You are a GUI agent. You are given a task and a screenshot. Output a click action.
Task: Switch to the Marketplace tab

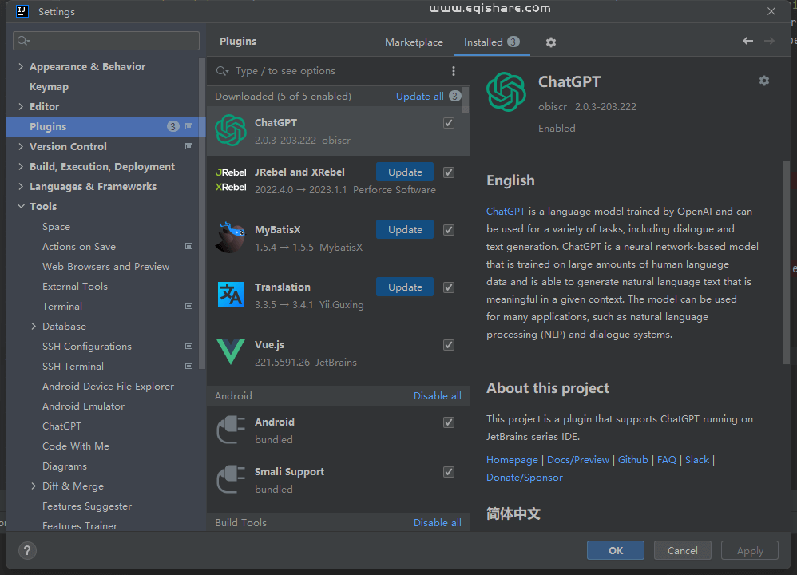coord(414,42)
